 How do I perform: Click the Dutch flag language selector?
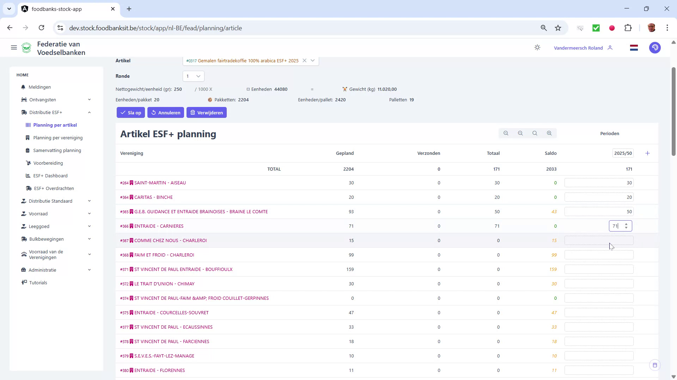tap(634, 47)
